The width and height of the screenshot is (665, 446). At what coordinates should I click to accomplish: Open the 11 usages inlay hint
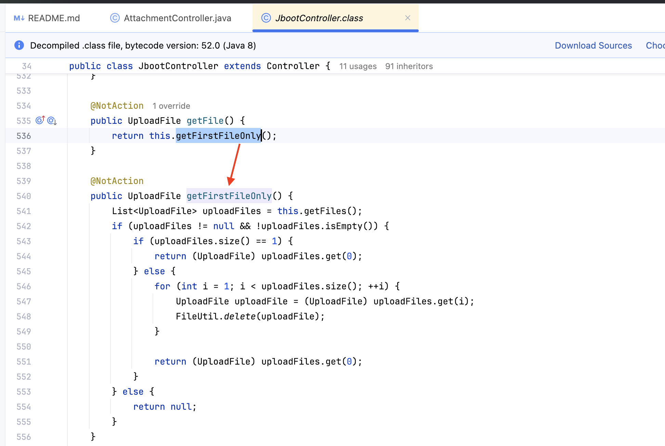[358, 66]
